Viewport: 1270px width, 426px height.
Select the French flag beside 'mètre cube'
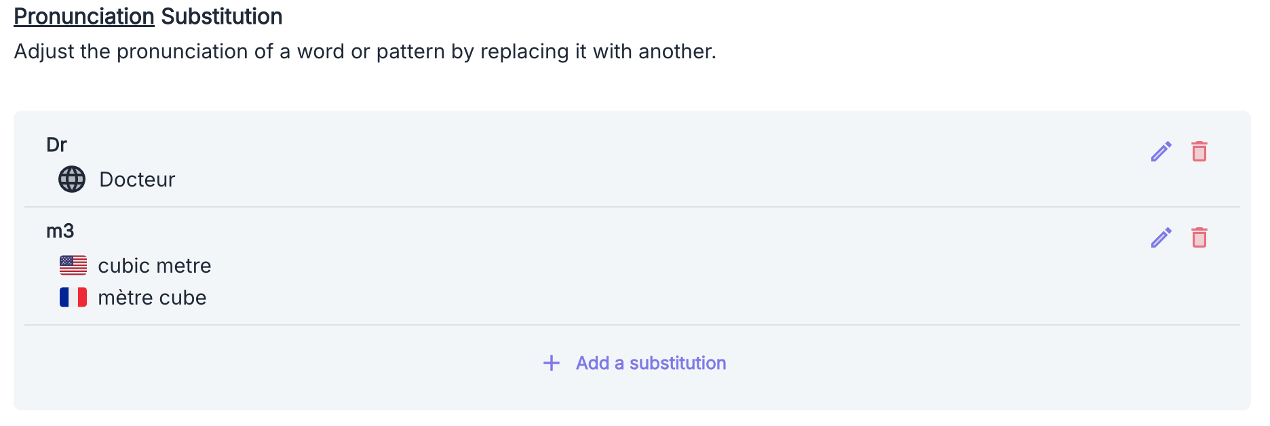73,296
